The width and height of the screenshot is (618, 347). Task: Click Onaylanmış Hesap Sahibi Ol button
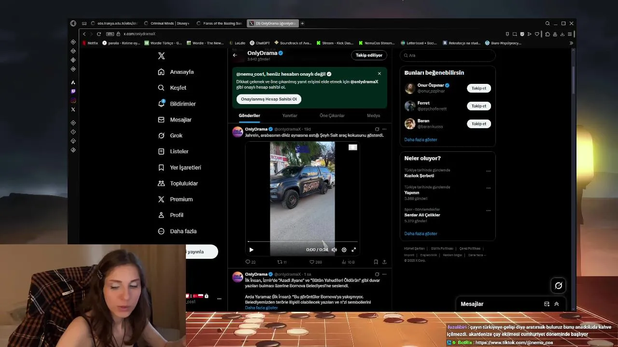(269, 99)
